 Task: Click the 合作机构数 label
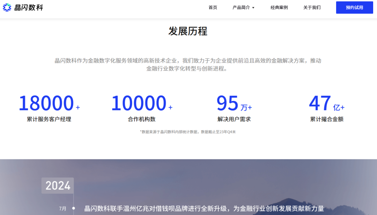pos(142,119)
